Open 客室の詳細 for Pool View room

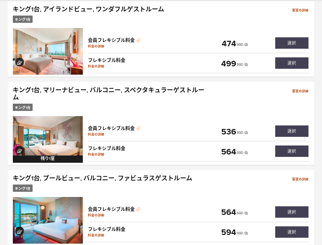pyautogui.click(x=300, y=179)
